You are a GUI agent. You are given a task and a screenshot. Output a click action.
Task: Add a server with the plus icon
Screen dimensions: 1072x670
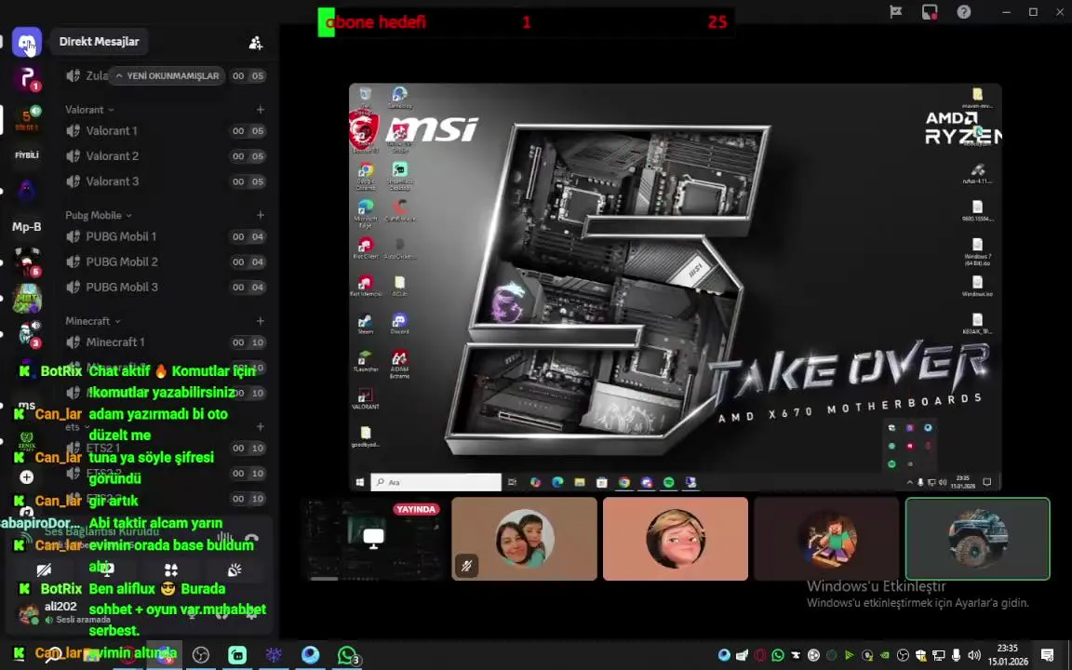[27, 476]
